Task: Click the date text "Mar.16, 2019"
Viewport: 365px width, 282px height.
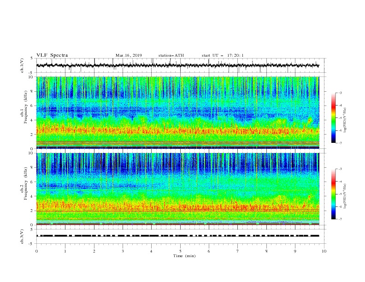Action: 129,55
